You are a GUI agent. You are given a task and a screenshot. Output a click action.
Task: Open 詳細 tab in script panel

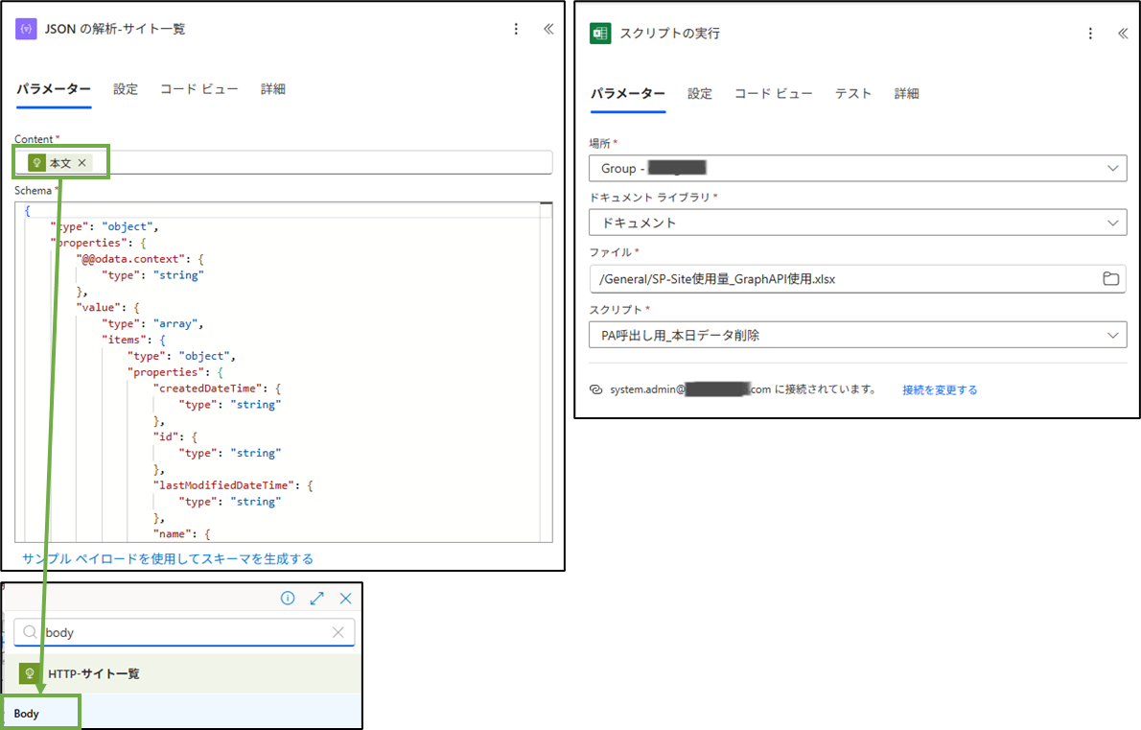(907, 93)
